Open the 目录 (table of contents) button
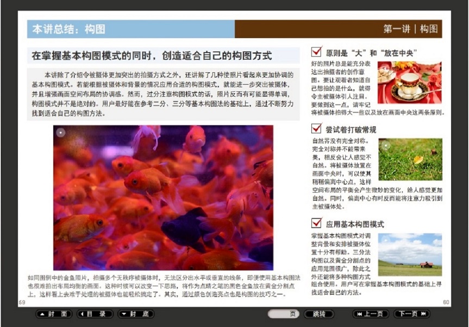 95,314
